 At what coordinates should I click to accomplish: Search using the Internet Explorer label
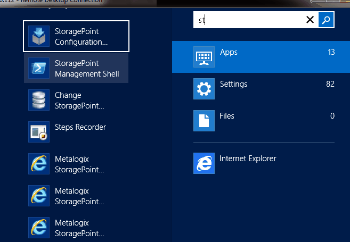(248, 158)
